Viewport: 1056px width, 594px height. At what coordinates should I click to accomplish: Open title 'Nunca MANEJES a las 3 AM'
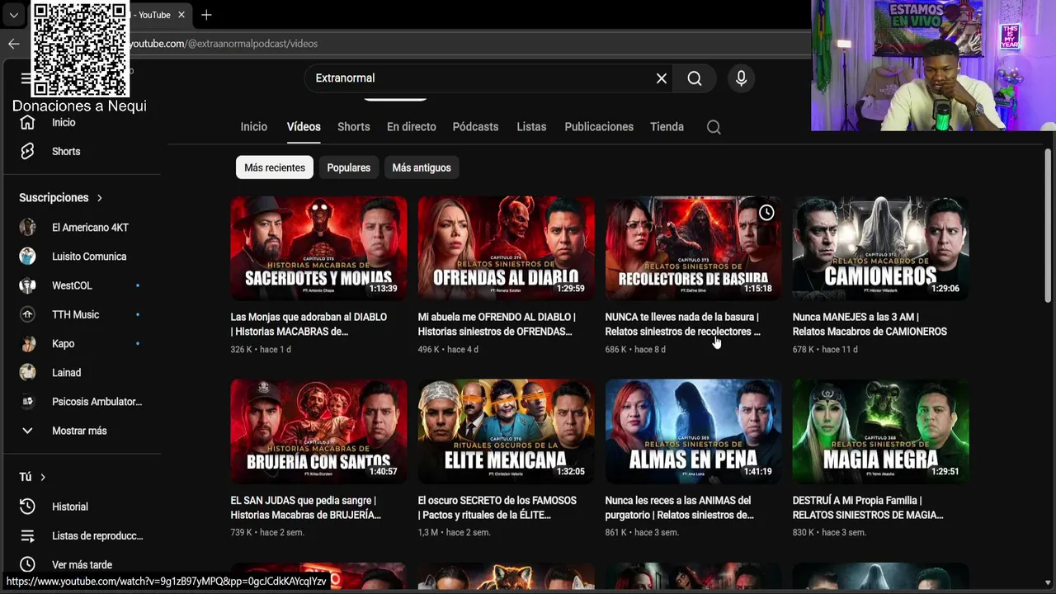(870, 324)
